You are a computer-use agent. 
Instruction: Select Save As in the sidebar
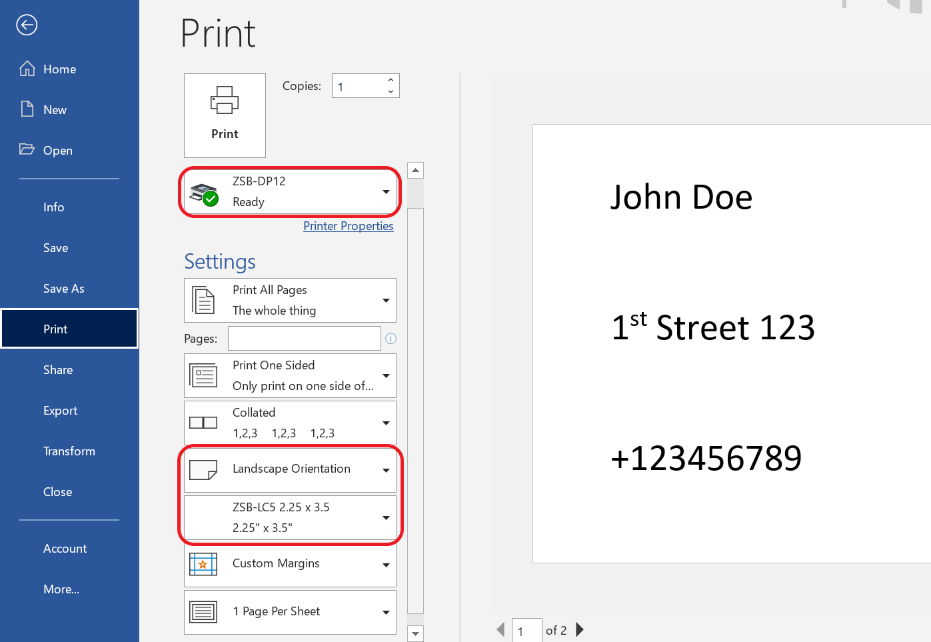click(64, 289)
